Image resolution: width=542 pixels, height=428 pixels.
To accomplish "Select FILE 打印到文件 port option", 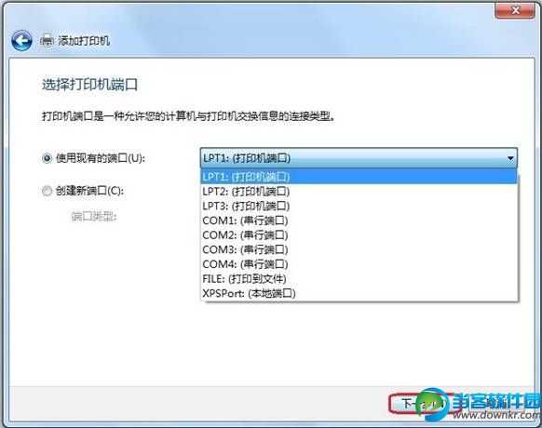I will pyautogui.click(x=359, y=278).
